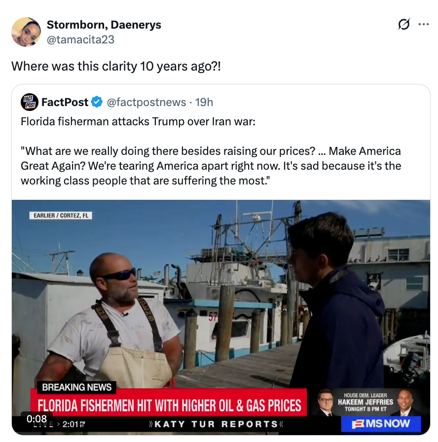
Task: Open the quoted post's fisherman quote text
Action: click(211, 166)
